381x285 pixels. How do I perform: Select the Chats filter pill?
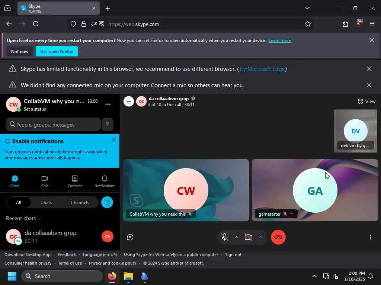pyautogui.click(x=46, y=202)
